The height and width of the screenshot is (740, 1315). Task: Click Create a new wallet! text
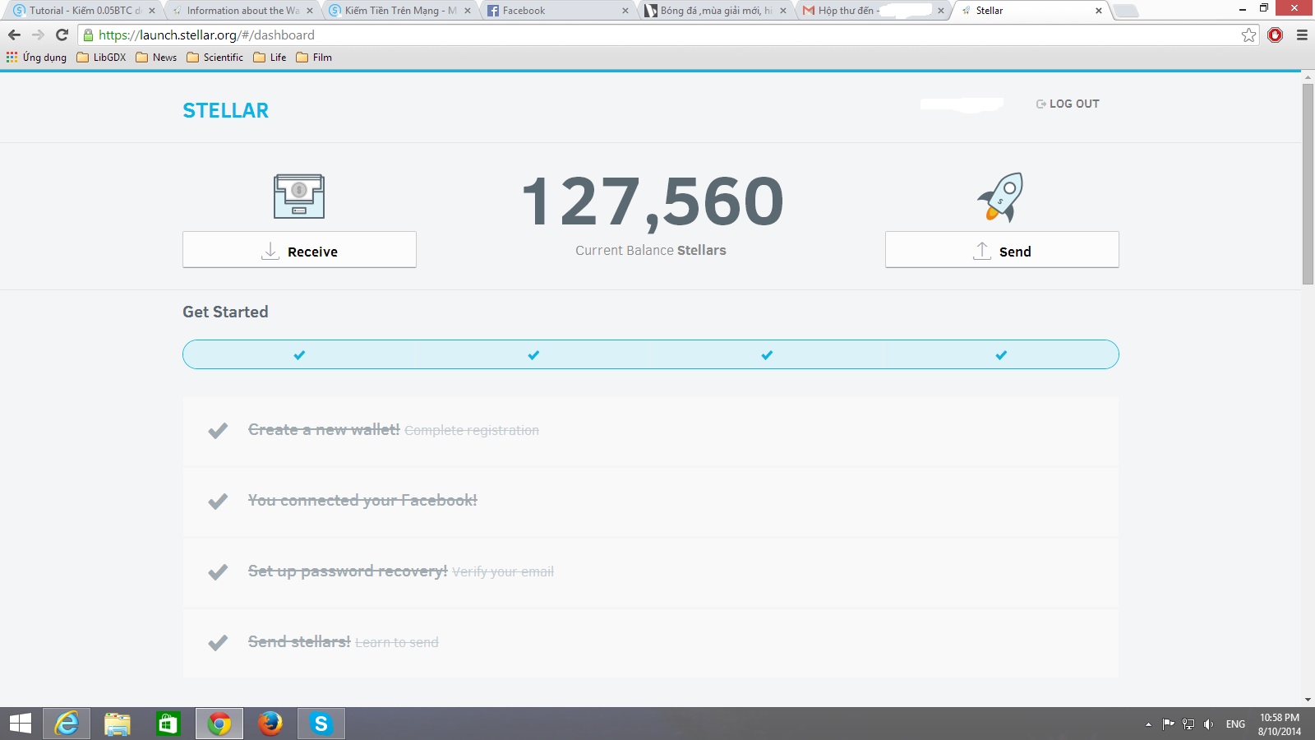pos(324,430)
